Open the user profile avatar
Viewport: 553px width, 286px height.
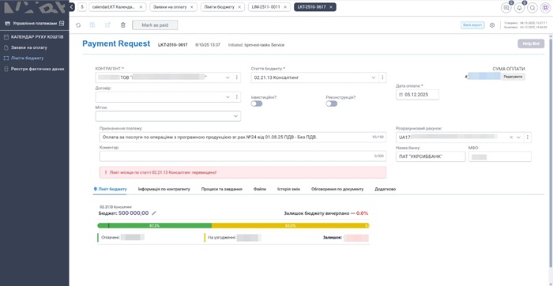[545, 7]
